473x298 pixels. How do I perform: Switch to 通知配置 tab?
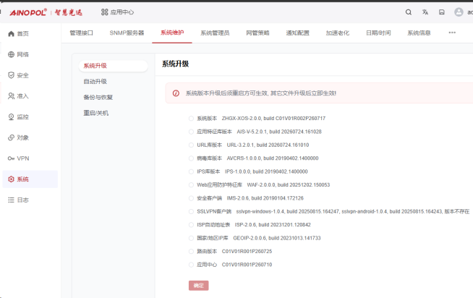[297, 33]
